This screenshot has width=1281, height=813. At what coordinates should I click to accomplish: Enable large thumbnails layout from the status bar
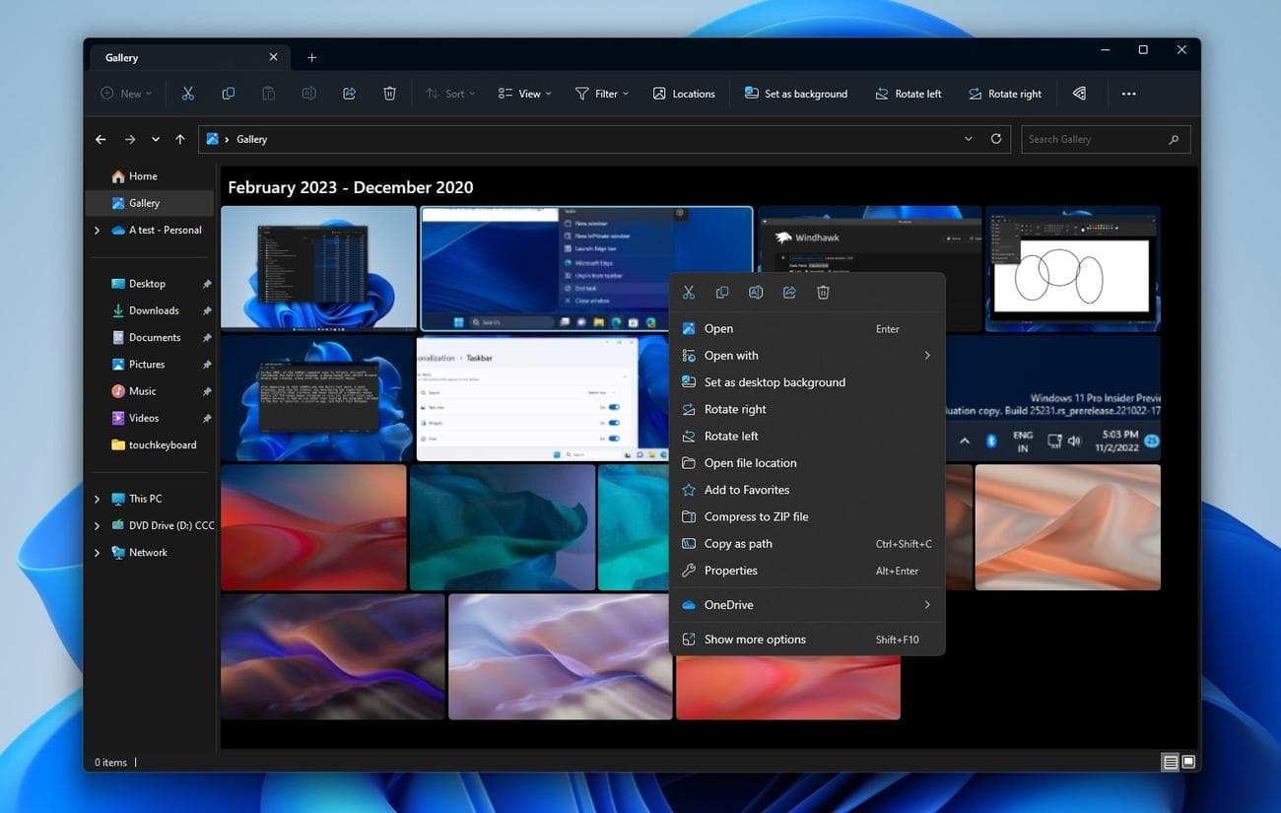point(1187,761)
